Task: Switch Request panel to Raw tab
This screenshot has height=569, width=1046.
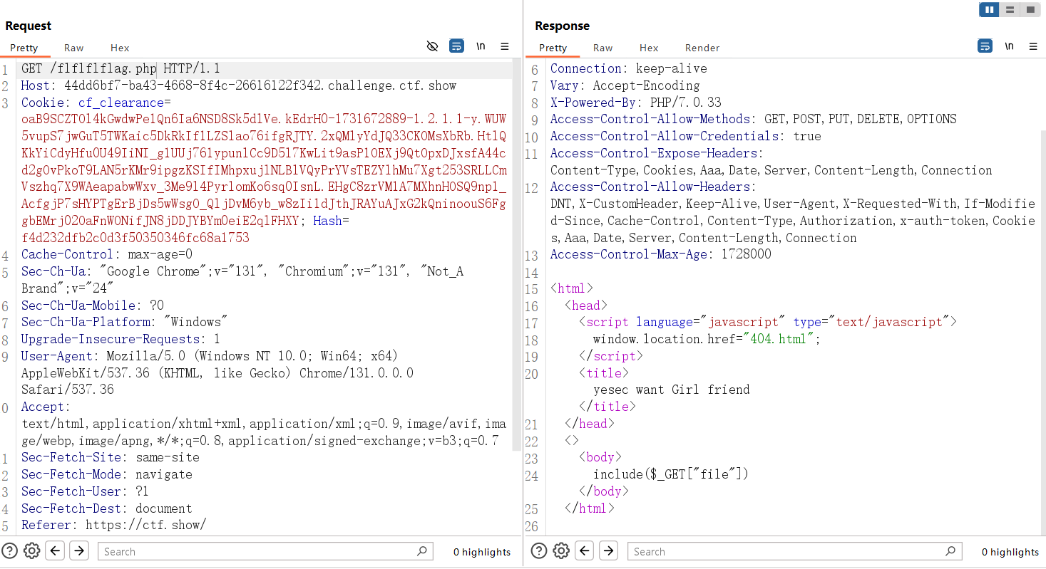Action: tap(73, 48)
